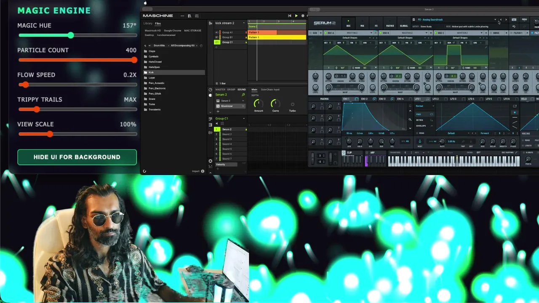Toggle FILTER 1 on in Serum

[511, 33]
